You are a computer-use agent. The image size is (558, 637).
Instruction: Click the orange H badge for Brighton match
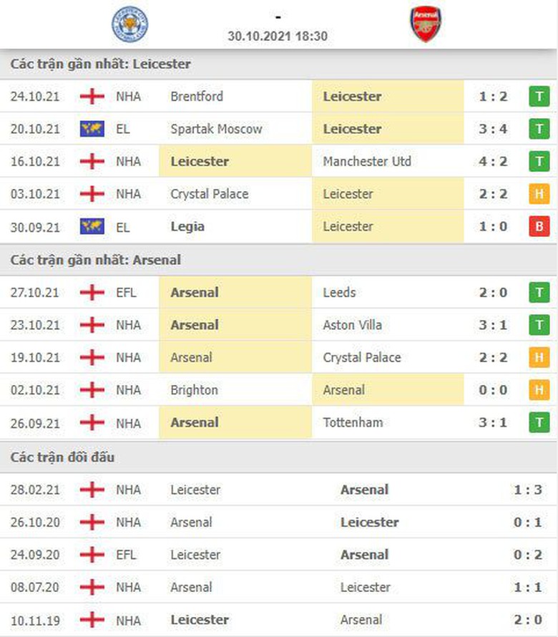point(539,390)
